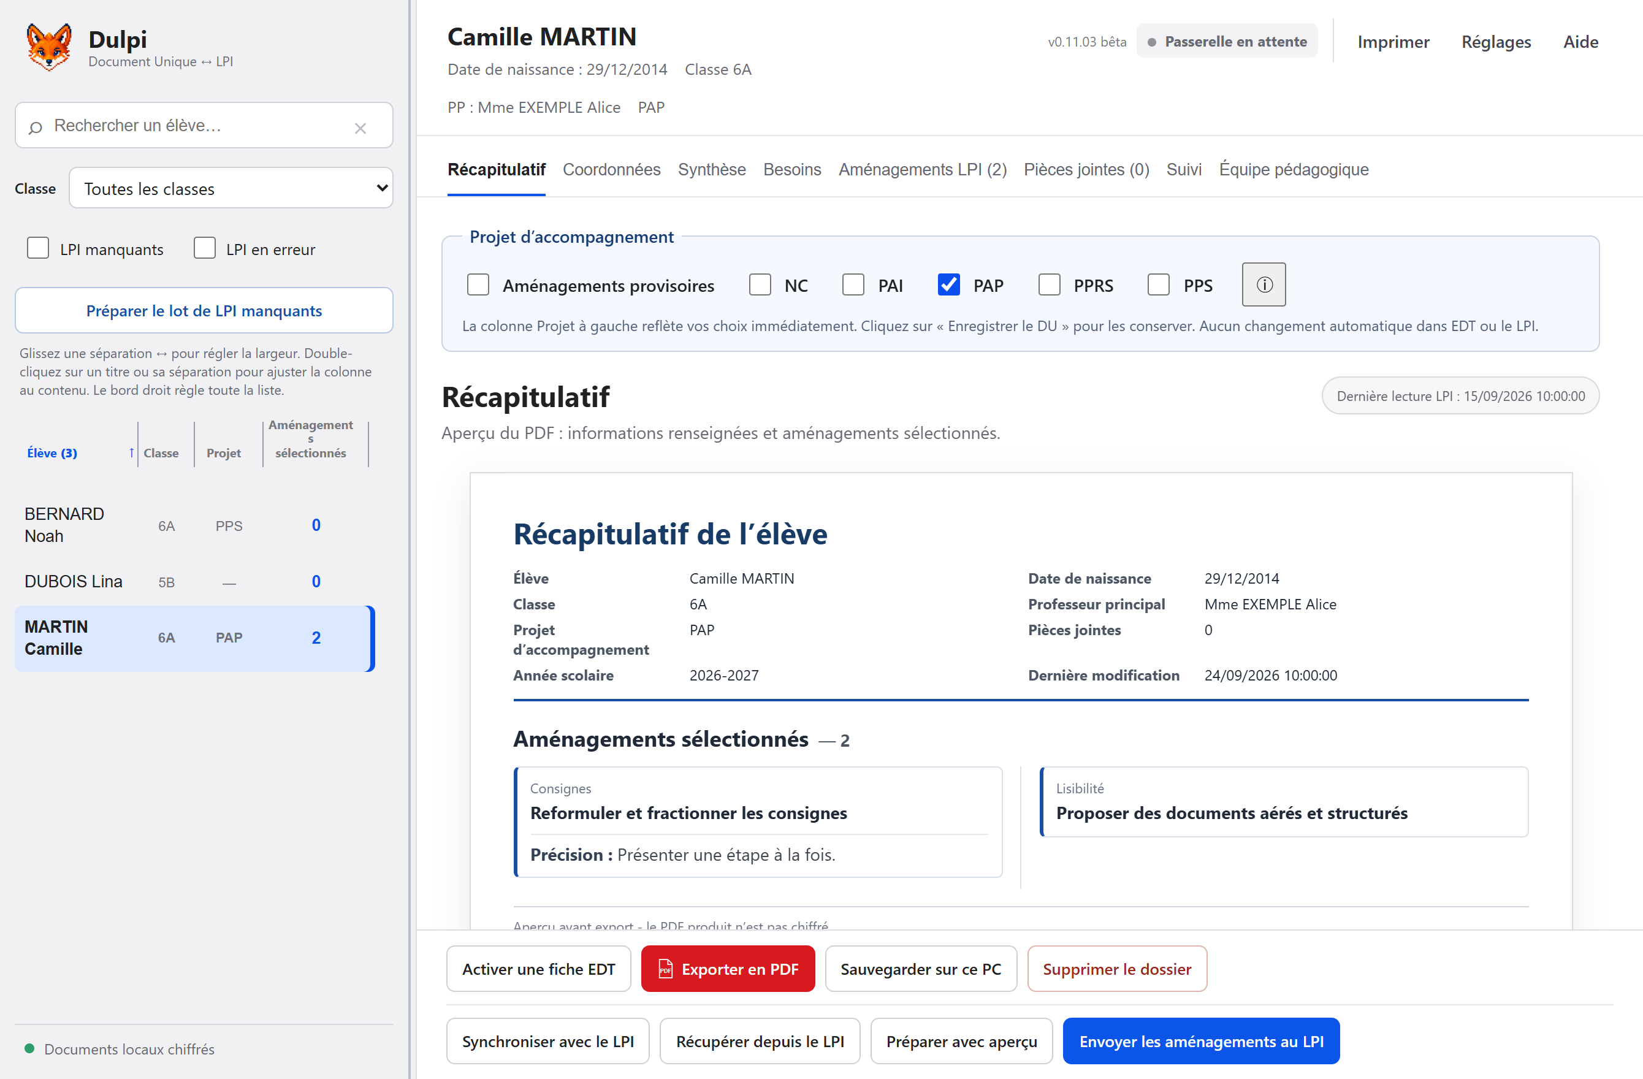Click Préparer avec aperçu
1643x1079 pixels.
coord(961,1042)
